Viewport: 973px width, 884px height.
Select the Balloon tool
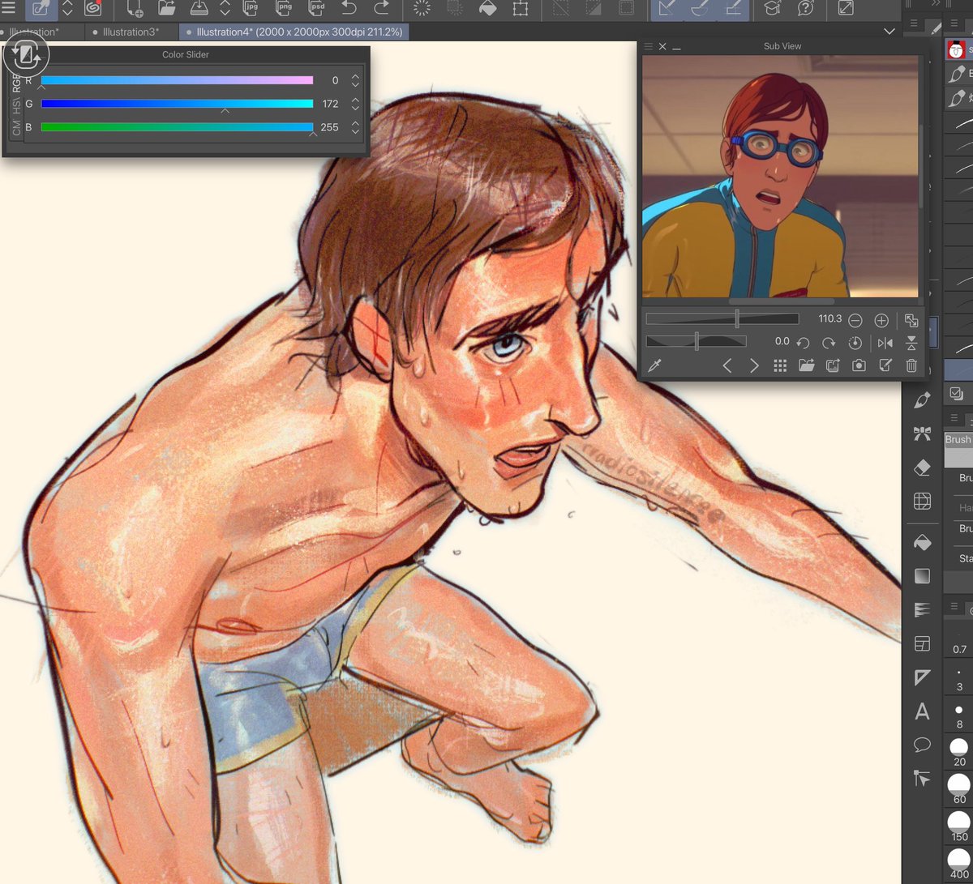(922, 745)
